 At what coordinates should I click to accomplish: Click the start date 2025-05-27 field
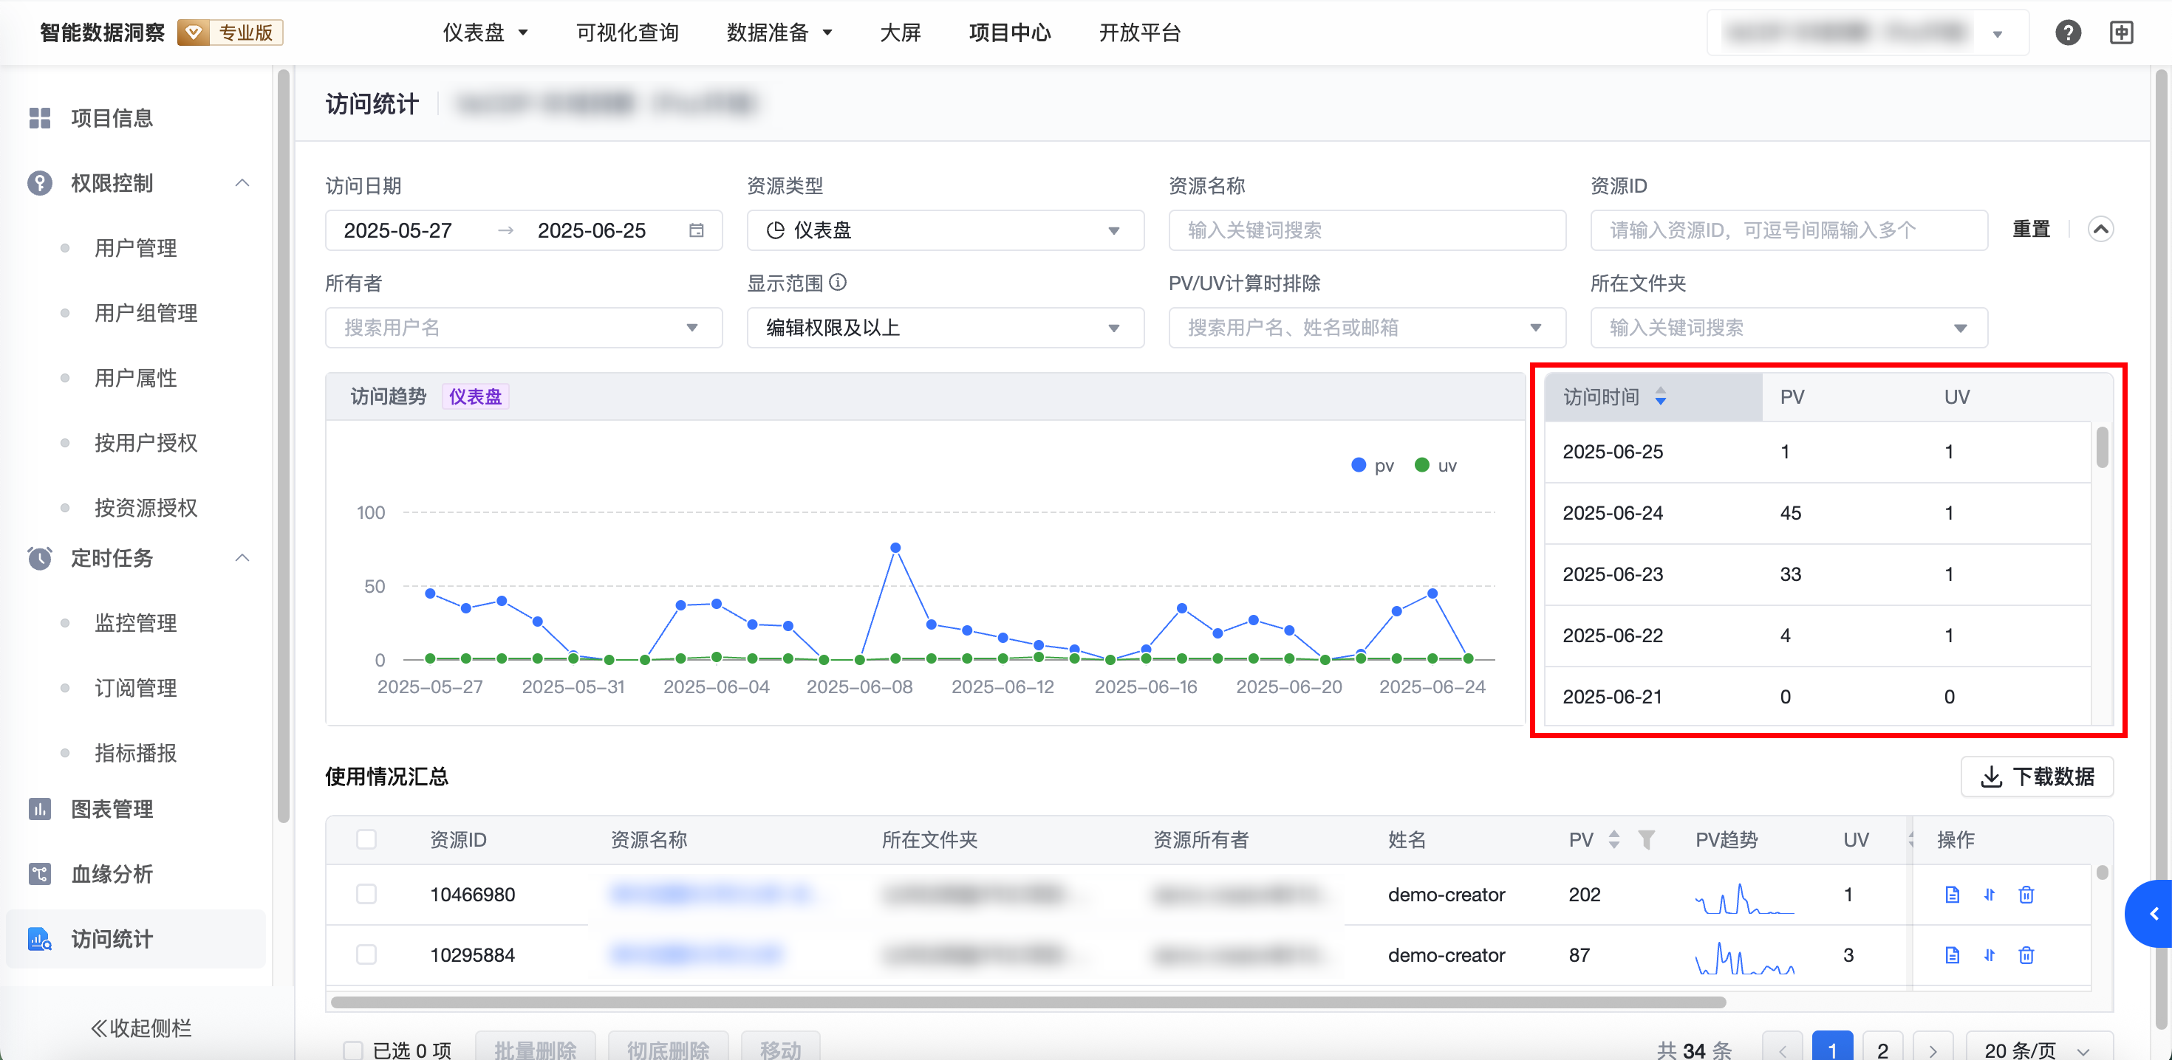398,230
